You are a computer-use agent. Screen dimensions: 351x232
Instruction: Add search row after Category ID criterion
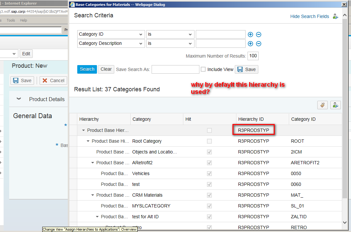click(x=250, y=34)
